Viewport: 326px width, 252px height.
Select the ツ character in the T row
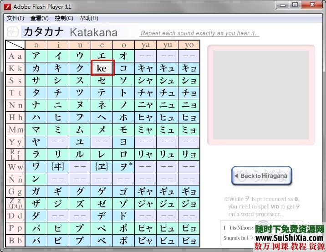pyautogui.click(x=80, y=93)
